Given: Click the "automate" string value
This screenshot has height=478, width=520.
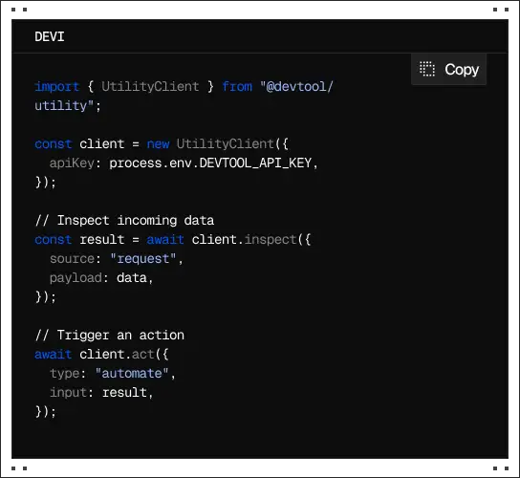Looking at the screenshot, I should pos(132,374).
